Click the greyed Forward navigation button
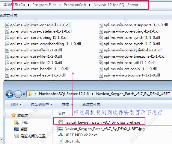The image size is (172, 144). 18,94
